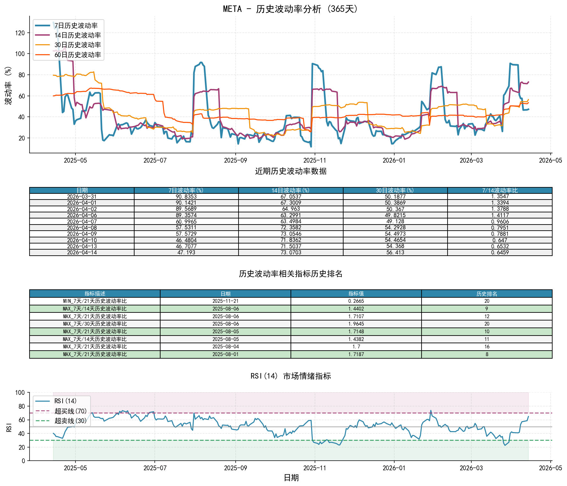Click the 7日波动率(%) column header
The width and height of the screenshot is (567, 486).
click(186, 191)
